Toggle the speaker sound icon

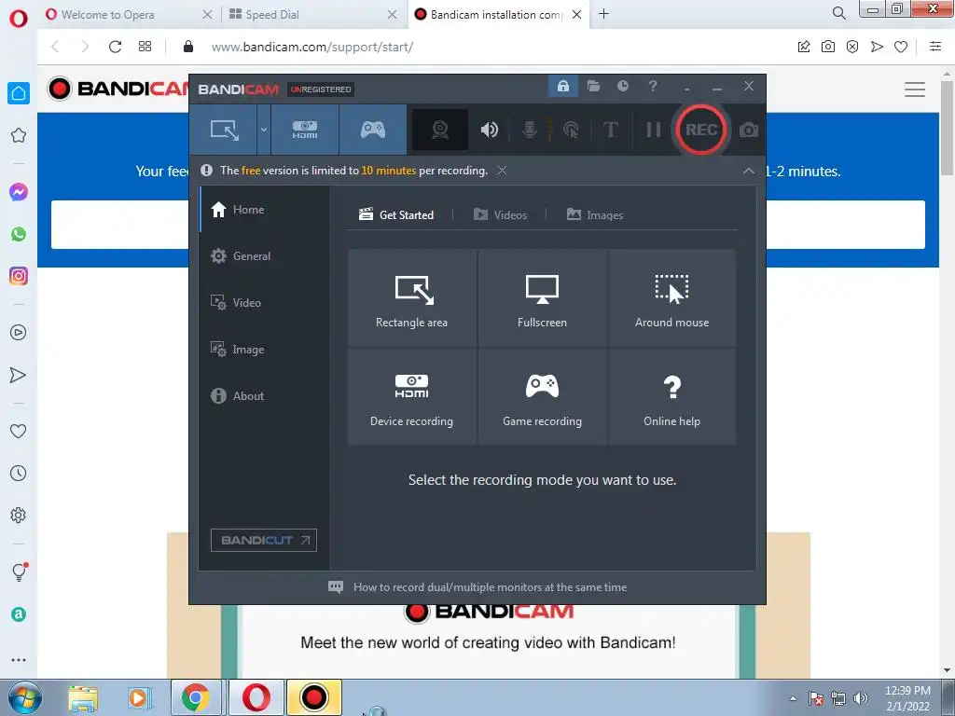(489, 130)
